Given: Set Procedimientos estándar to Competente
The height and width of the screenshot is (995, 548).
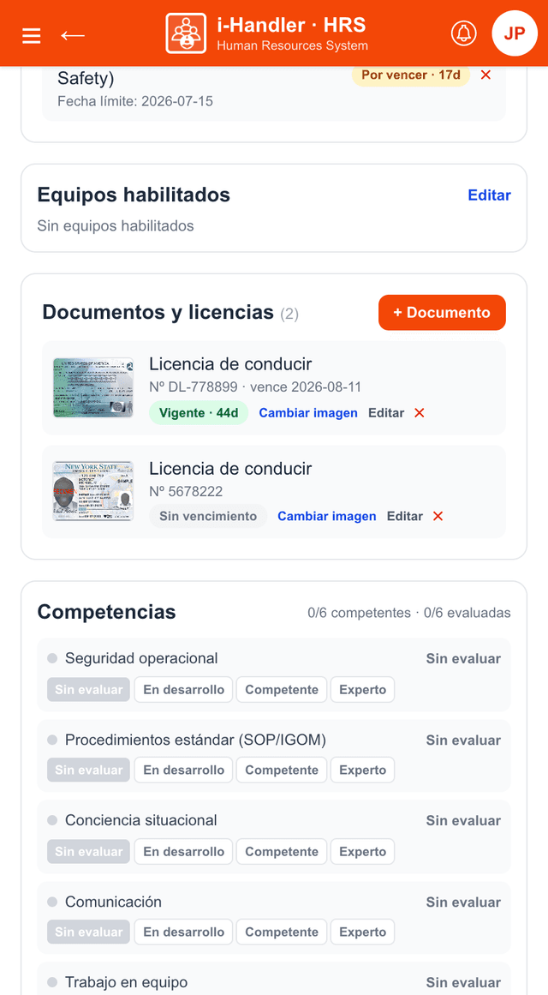Looking at the screenshot, I should [282, 770].
